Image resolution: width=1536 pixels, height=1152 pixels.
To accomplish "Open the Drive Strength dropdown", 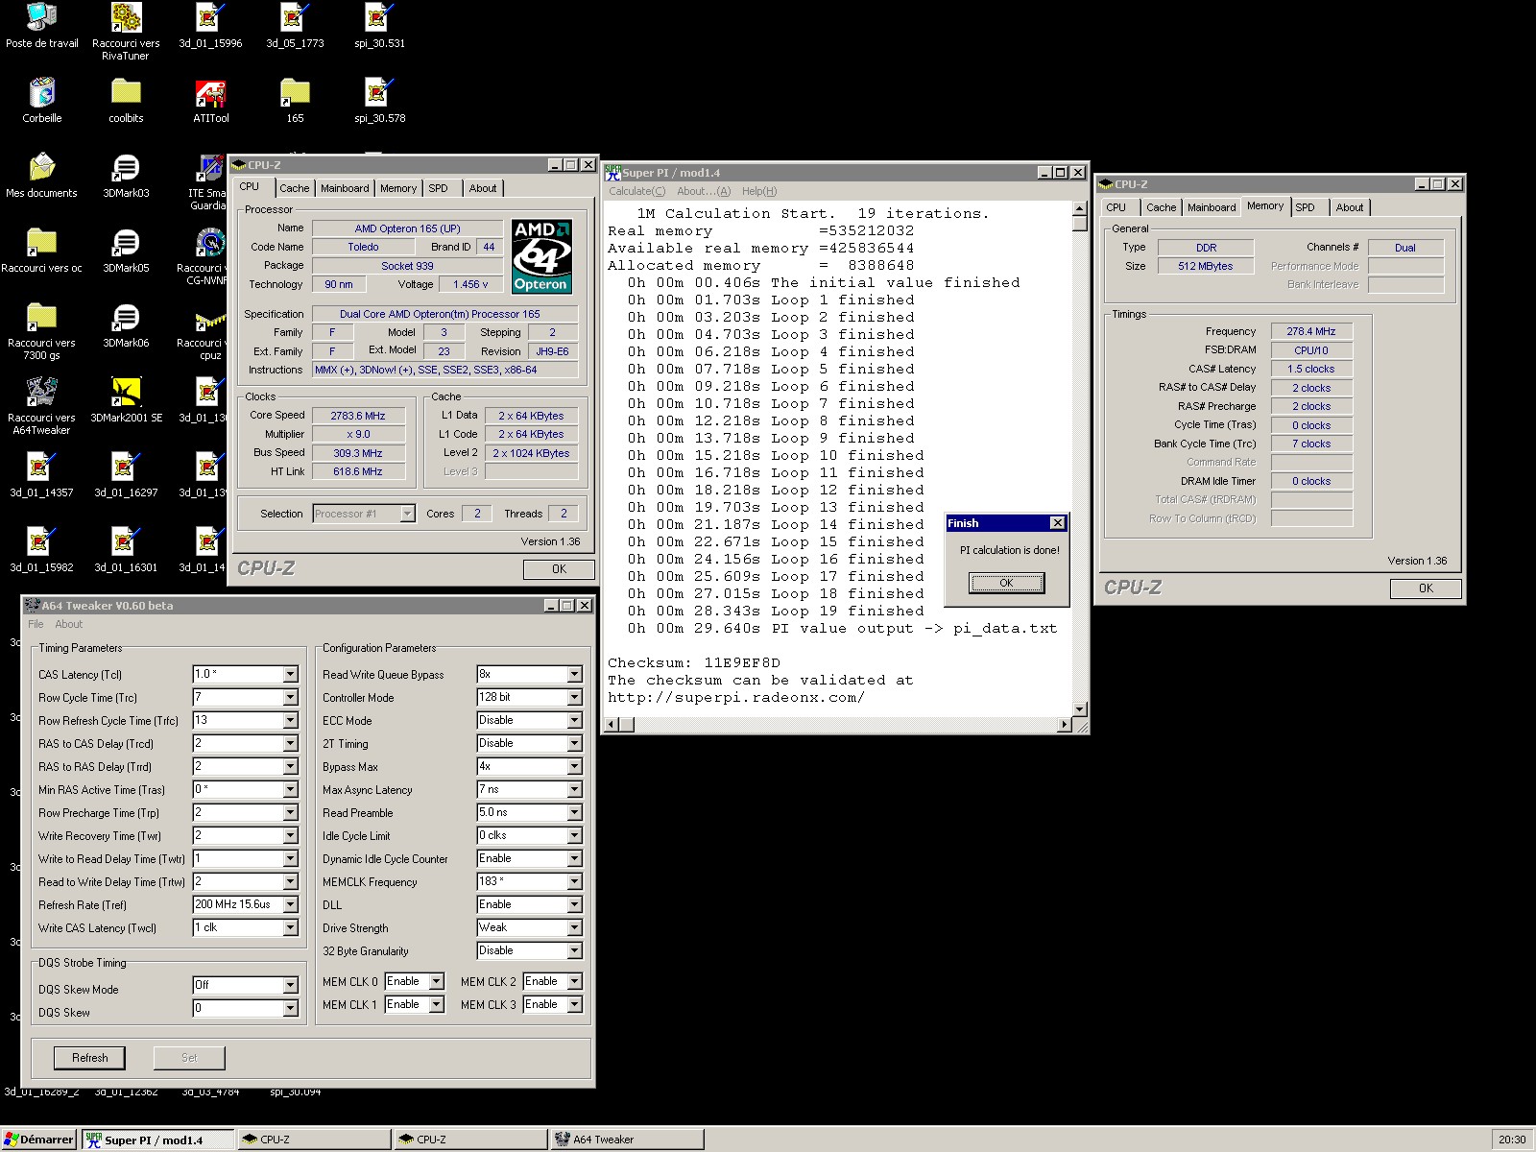I will pos(574,928).
